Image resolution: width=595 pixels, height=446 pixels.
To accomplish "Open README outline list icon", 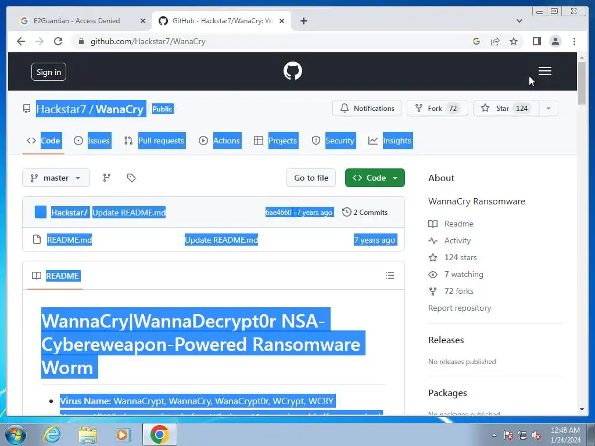I will coord(390,275).
